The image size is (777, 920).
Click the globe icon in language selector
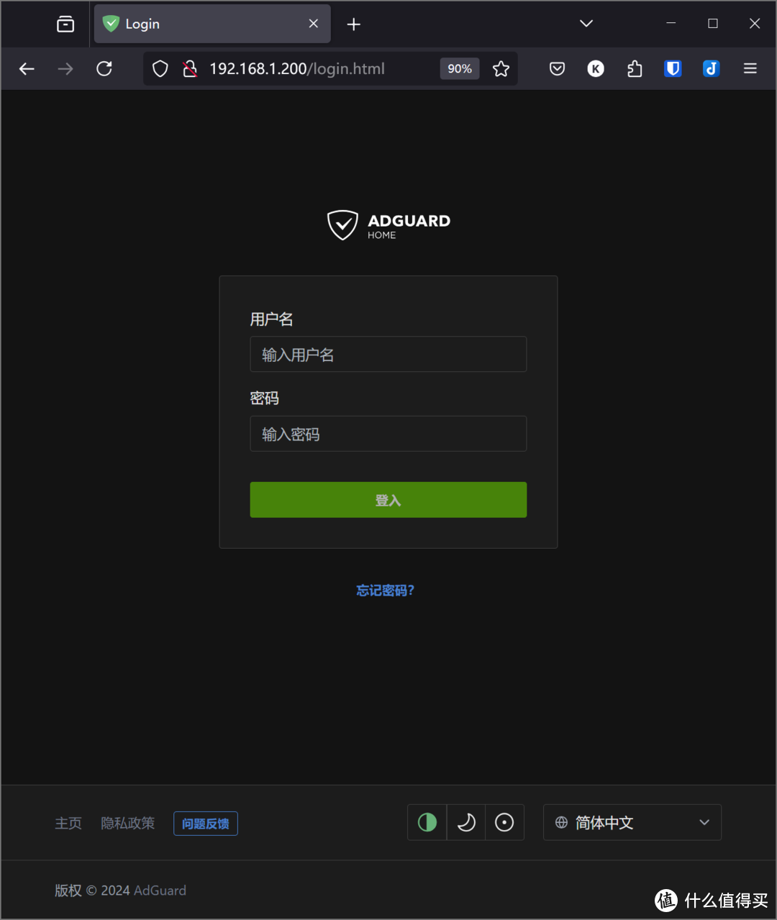563,822
